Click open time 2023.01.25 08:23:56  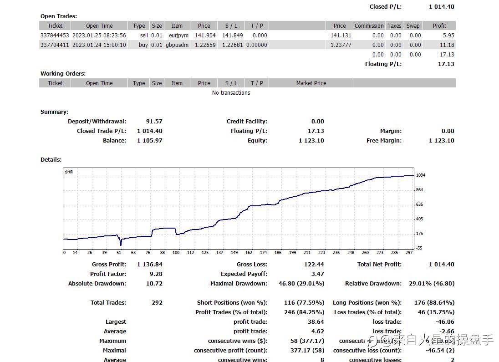click(99, 36)
